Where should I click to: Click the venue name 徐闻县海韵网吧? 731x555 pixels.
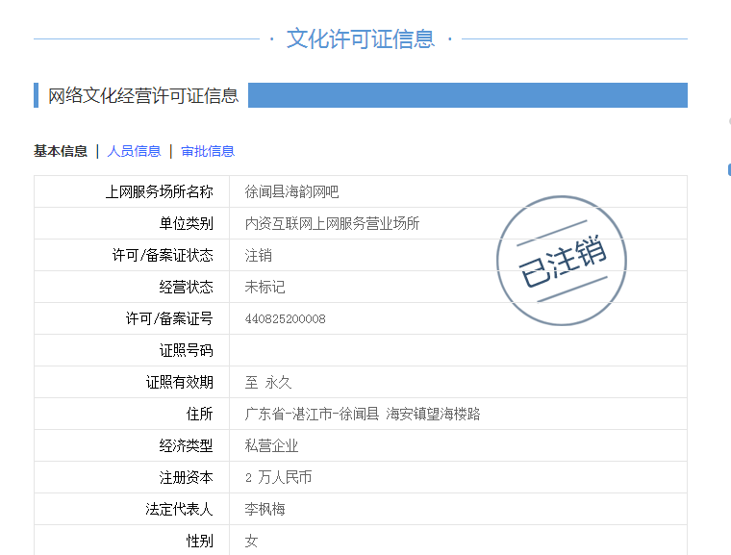292,192
